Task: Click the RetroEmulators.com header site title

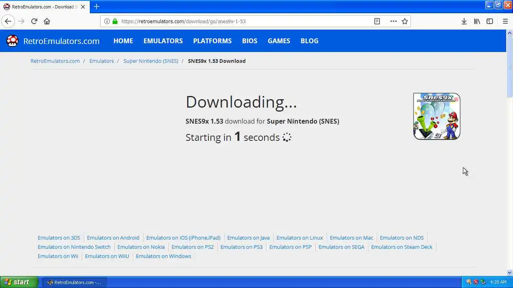Action: 61,41
